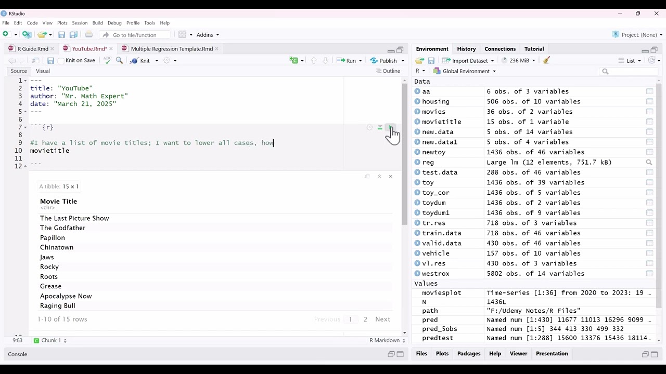This screenshot has height=374, width=666.
Task: Open the Plots menu
Action: click(x=62, y=23)
